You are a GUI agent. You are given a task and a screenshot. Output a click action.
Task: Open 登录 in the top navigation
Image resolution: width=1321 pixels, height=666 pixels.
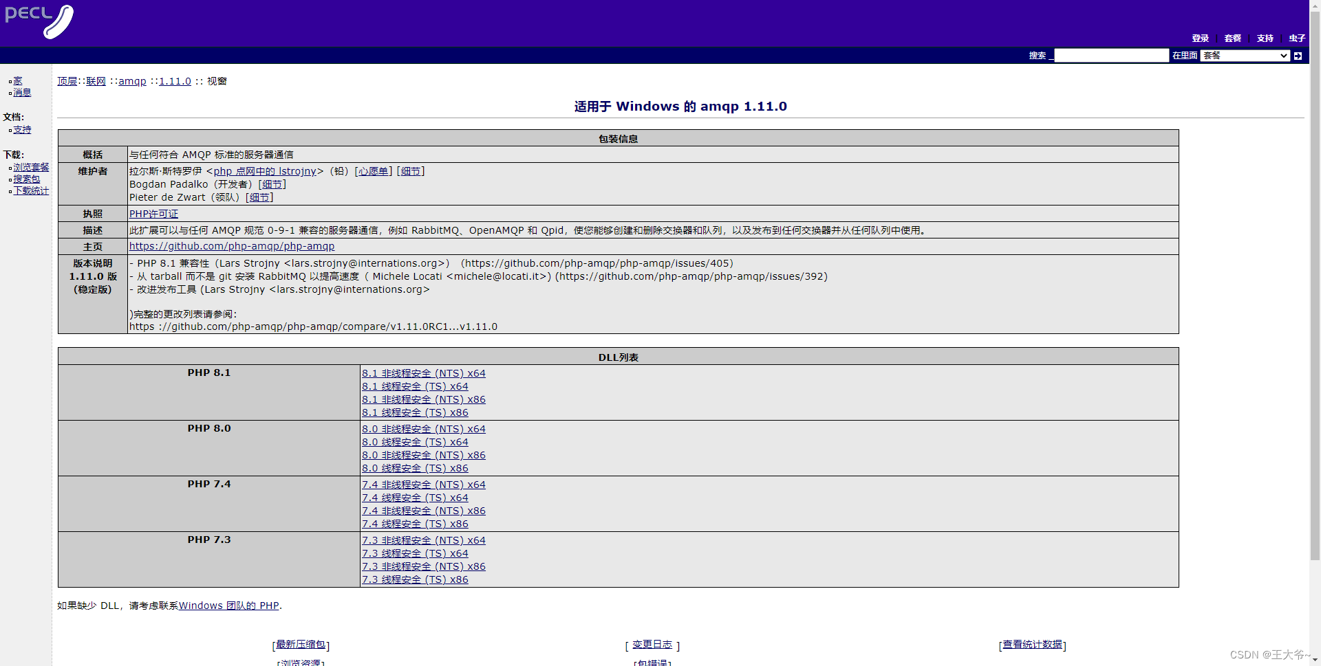coord(1200,38)
